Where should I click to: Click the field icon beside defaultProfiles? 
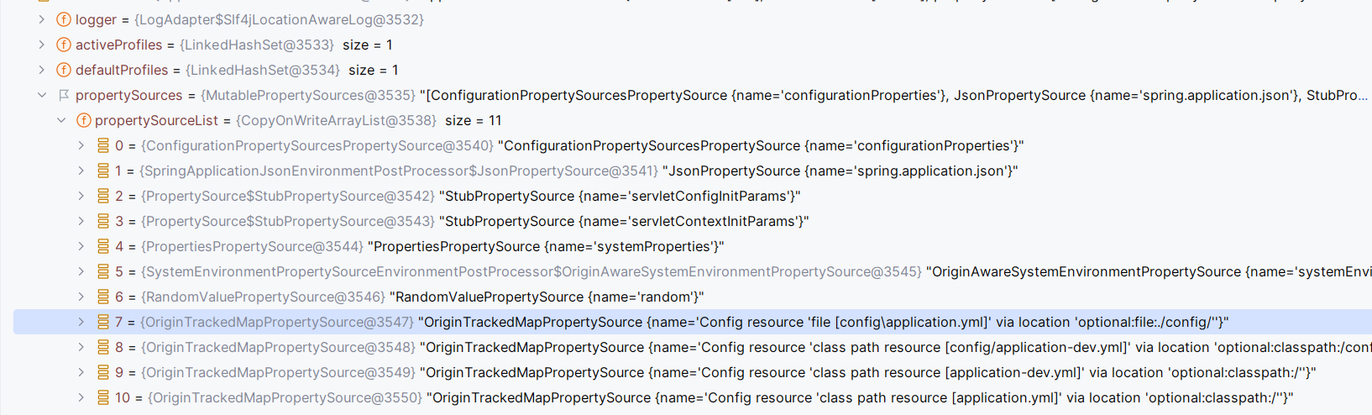[64, 70]
